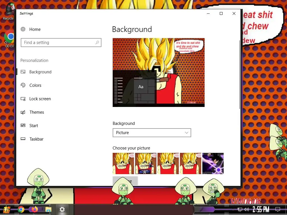The height and width of the screenshot is (215, 287).
Task: Choose the purple dark-haired character thumbnail
Action: [x=213, y=163]
